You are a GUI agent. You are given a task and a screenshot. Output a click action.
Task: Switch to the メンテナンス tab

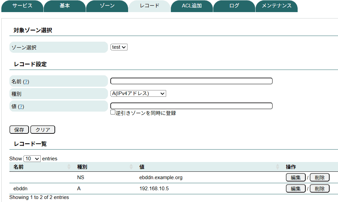[x=276, y=6]
